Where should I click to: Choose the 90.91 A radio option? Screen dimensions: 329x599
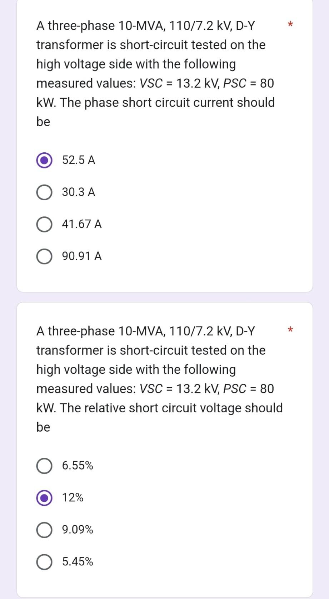coord(44,256)
